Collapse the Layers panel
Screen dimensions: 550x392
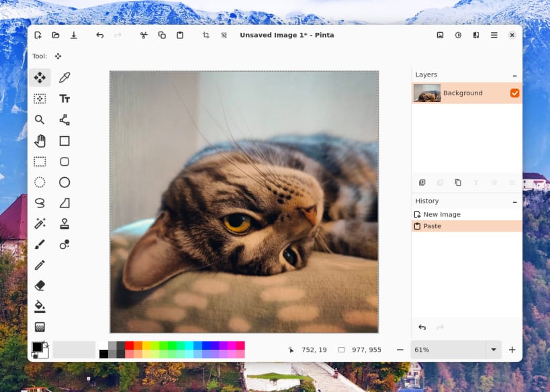pos(514,75)
